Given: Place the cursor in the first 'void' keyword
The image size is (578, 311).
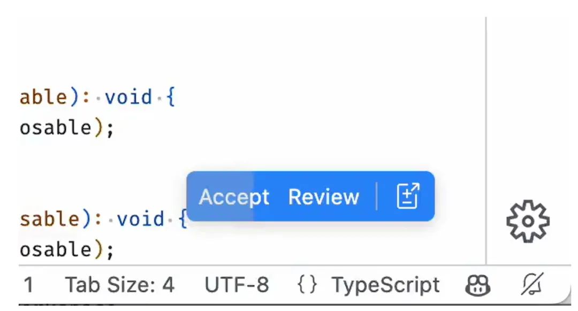Looking at the screenshot, I should coord(128,97).
